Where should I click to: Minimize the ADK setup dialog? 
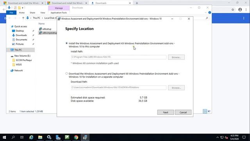(172, 19)
